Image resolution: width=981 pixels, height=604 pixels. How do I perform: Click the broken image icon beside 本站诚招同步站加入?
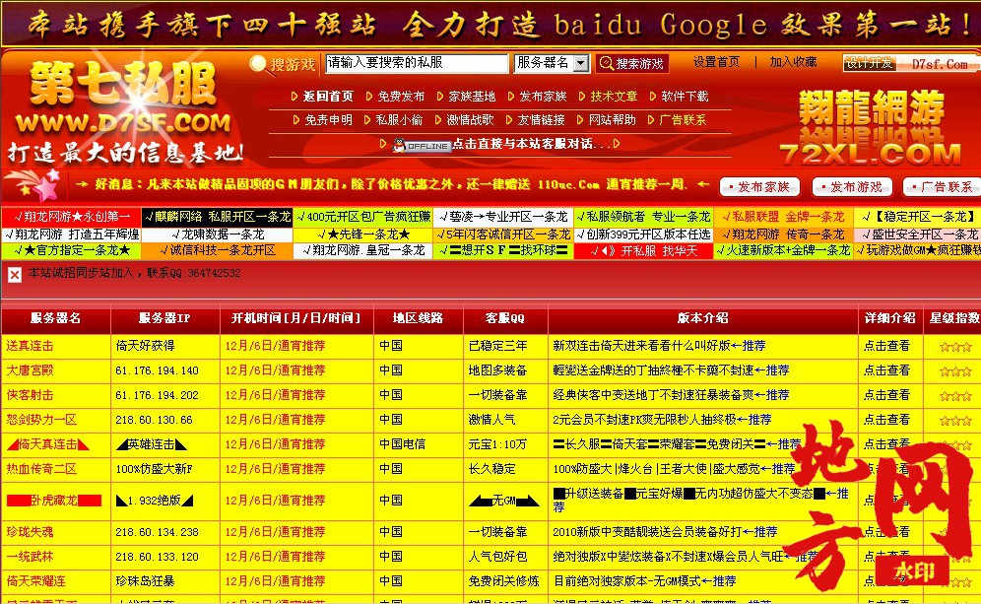tap(15, 274)
